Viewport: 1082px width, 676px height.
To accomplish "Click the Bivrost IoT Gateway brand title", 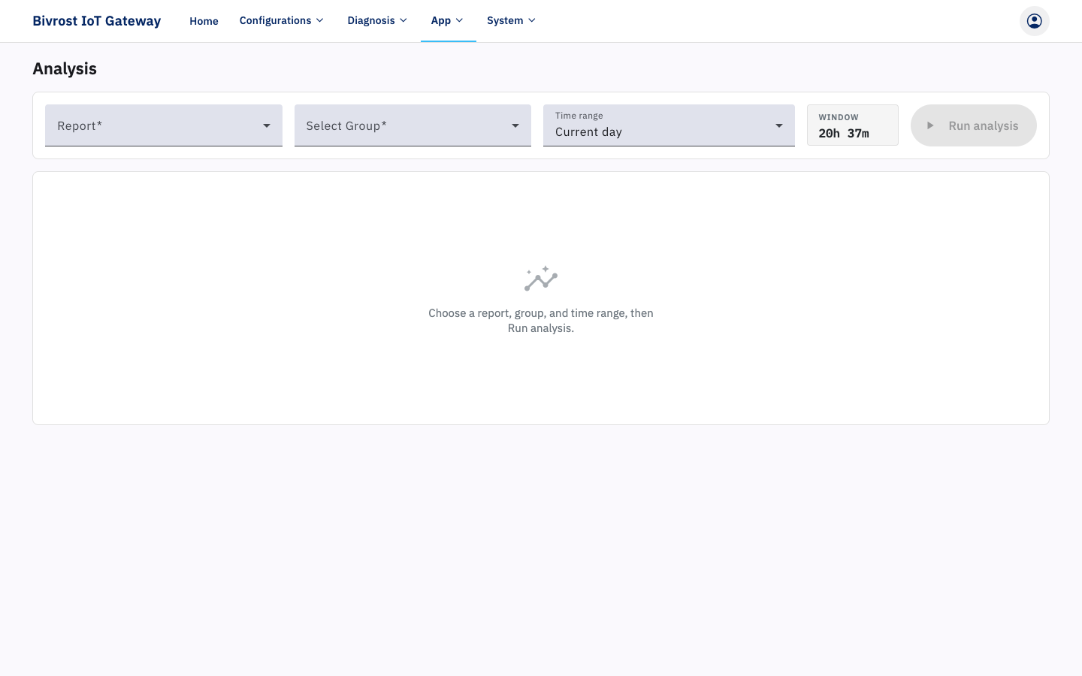I will [x=97, y=21].
